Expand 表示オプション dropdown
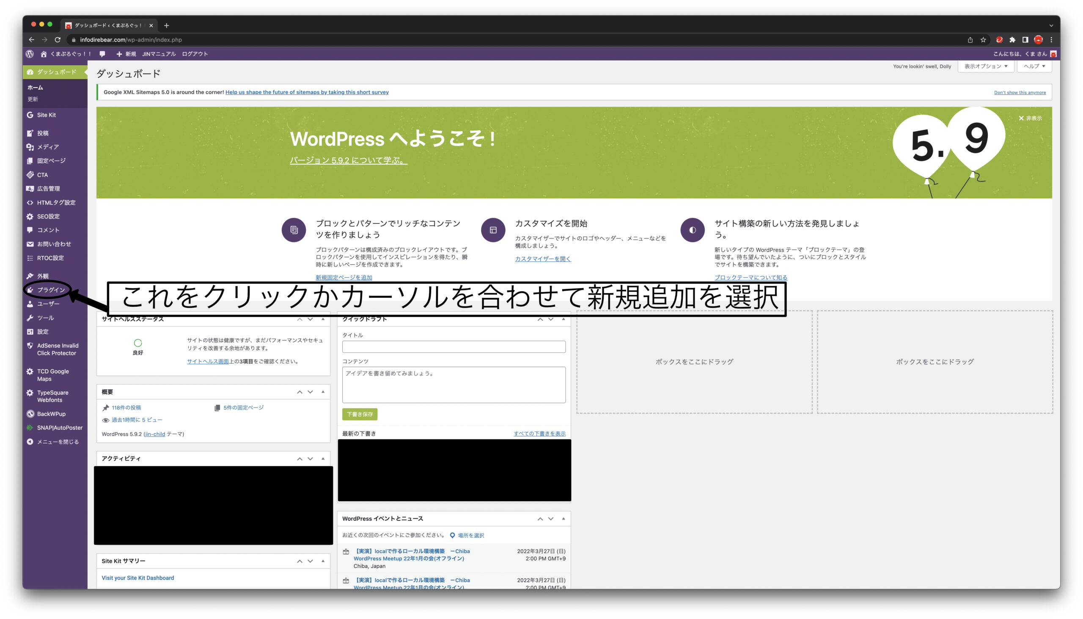Image resolution: width=1083 pixels, height=619 pixels. 986,66
